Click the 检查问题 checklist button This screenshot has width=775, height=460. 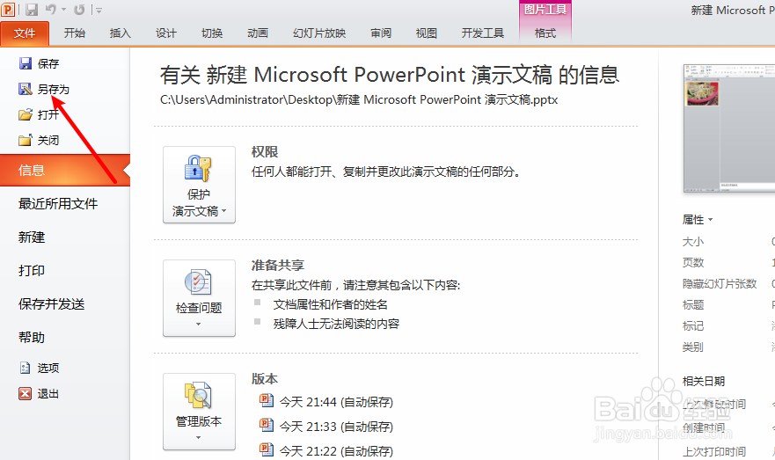coord(199,298)
